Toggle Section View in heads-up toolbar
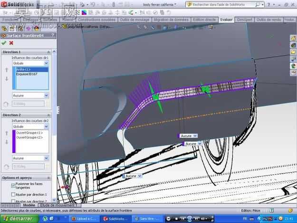Screen dimensions: 297x223 [x=159, y=28]
